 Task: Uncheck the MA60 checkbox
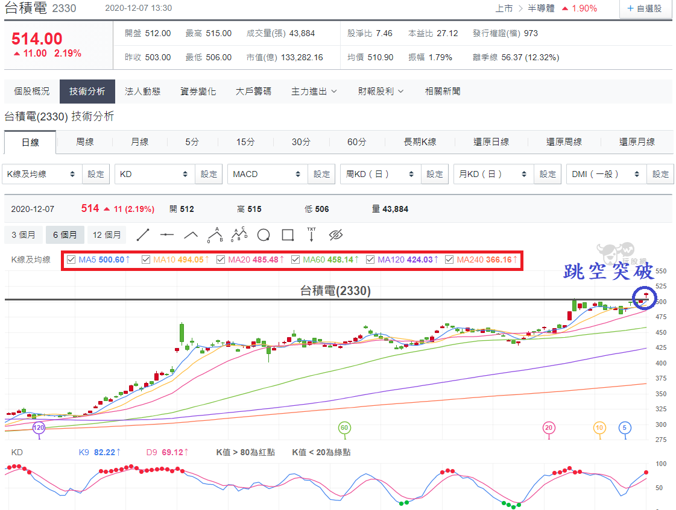tap(295, 260)
